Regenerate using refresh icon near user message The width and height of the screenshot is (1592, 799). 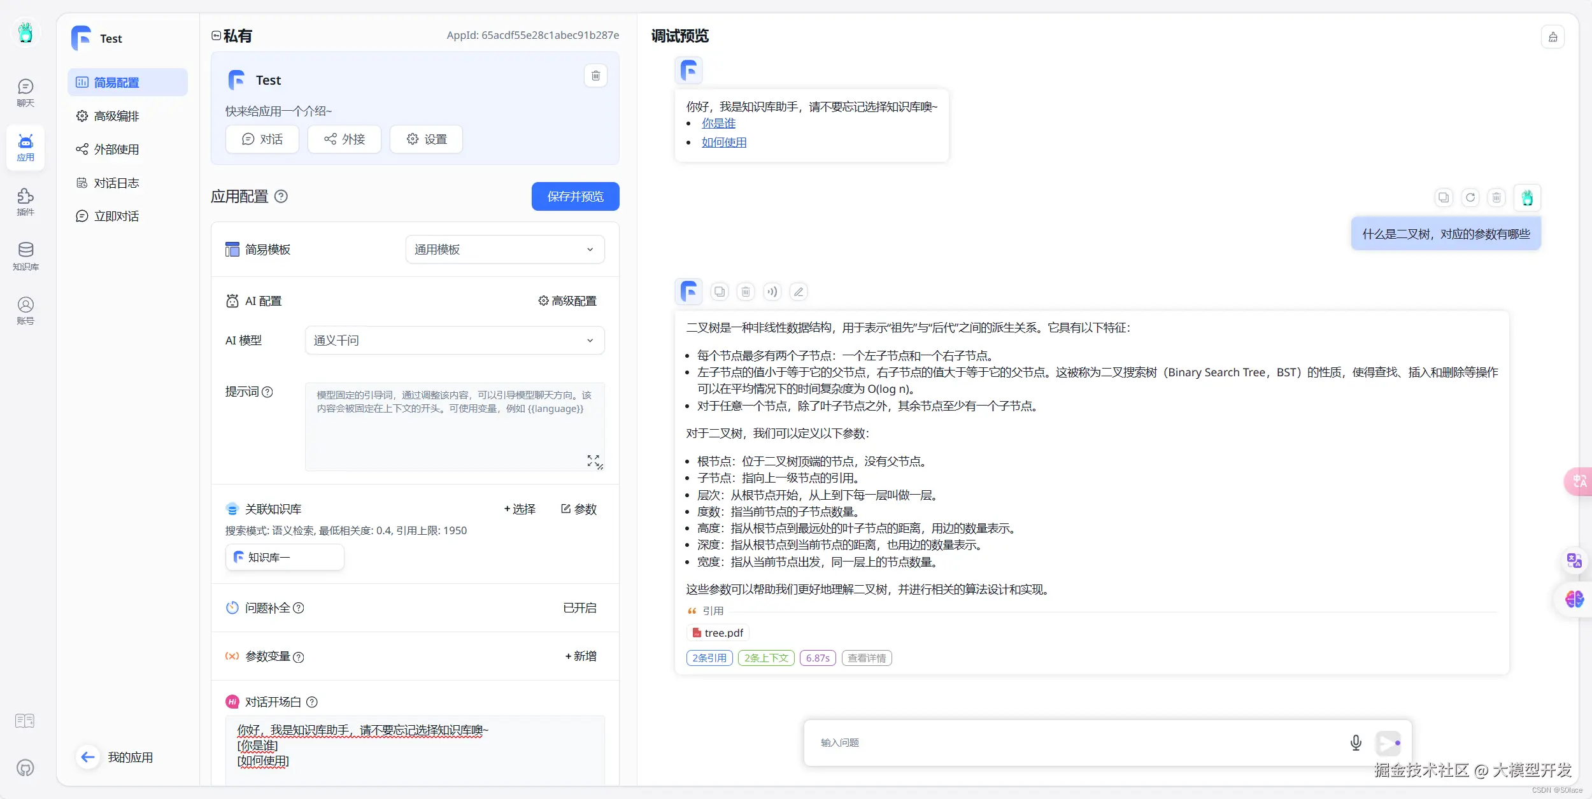point(1470,197)
